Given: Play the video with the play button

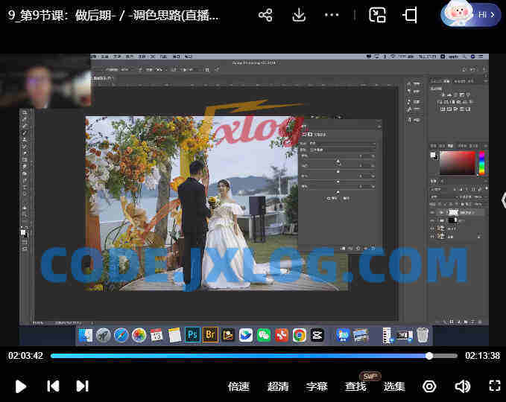Looking at the screenshot, I should (x=20, y=386).
